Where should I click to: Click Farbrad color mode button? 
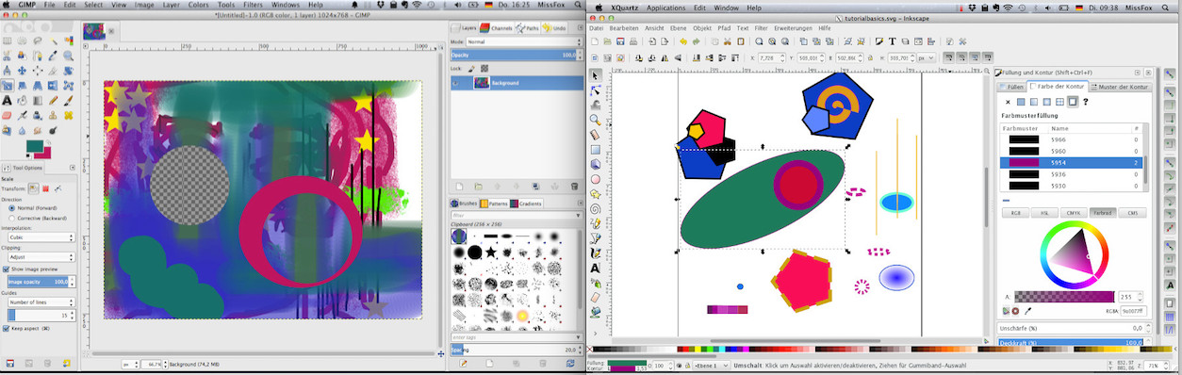[1104, 213]
